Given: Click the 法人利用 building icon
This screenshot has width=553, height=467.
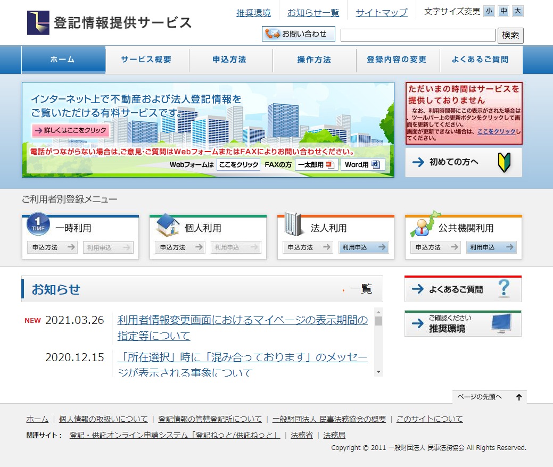Looking at the screenshot, I should 293,224.
